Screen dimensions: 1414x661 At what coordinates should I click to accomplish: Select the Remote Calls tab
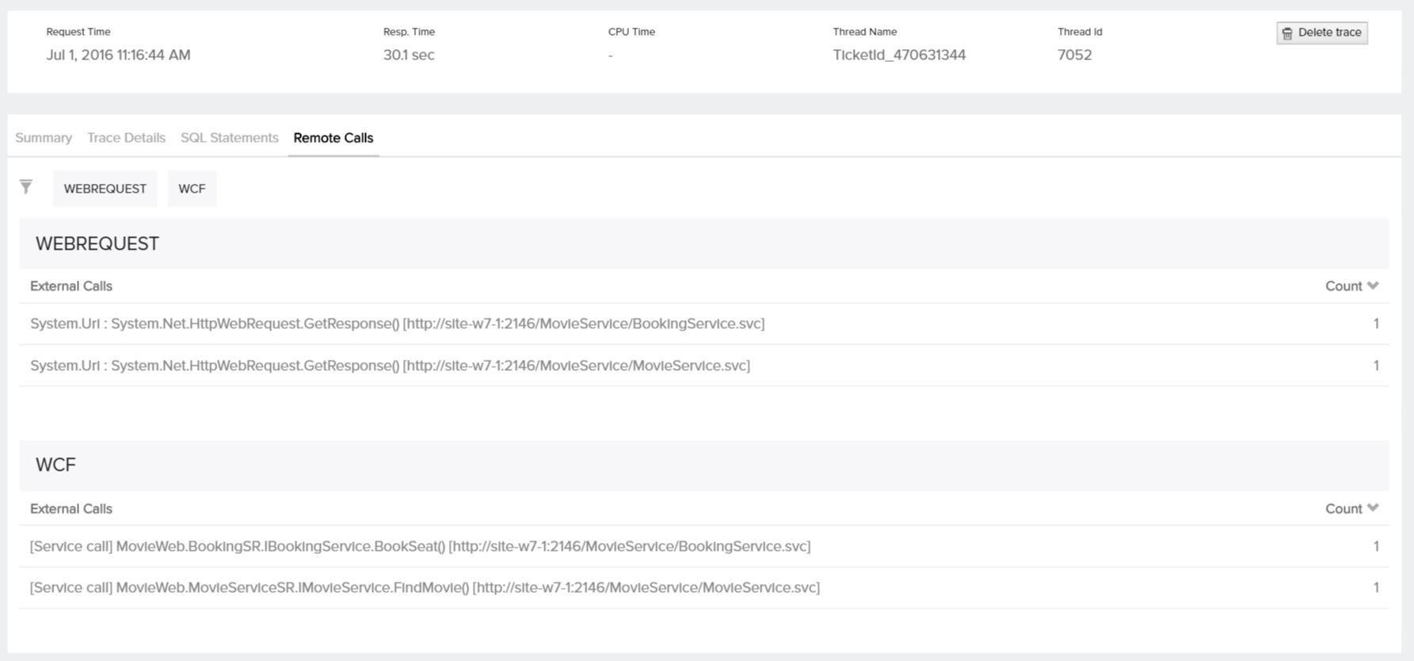333,138
